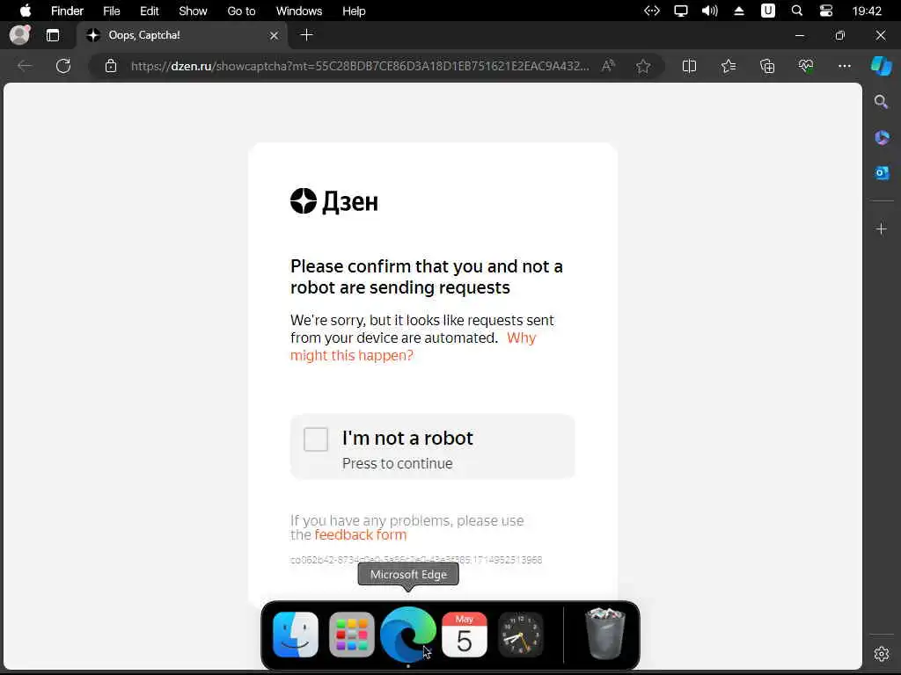Open Finder from the dock
Screen dimensions: 901x675
tap(296, 635)
